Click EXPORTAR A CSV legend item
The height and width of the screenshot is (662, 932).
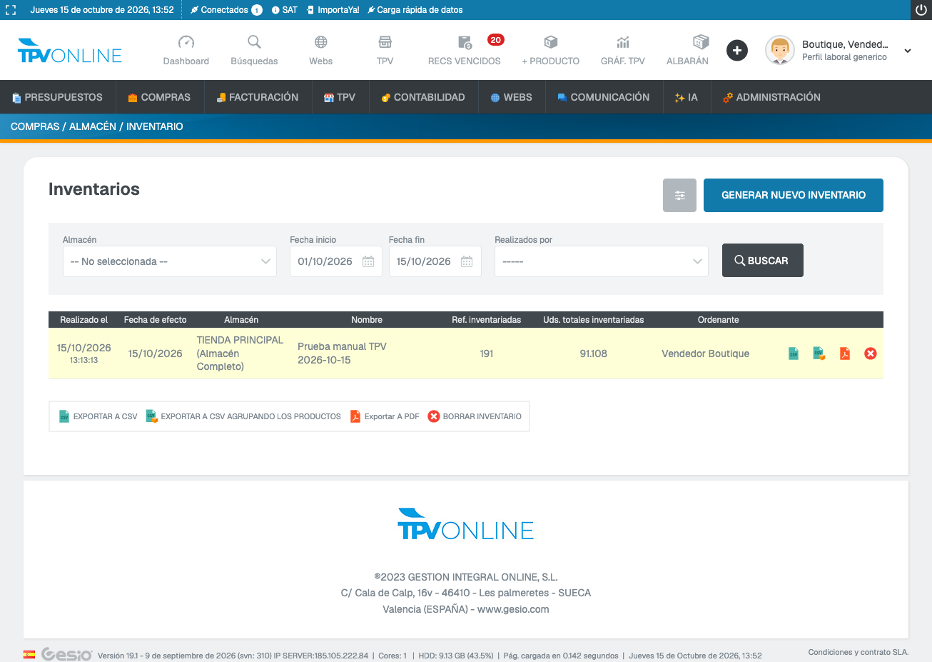click(x=98, y=416)
